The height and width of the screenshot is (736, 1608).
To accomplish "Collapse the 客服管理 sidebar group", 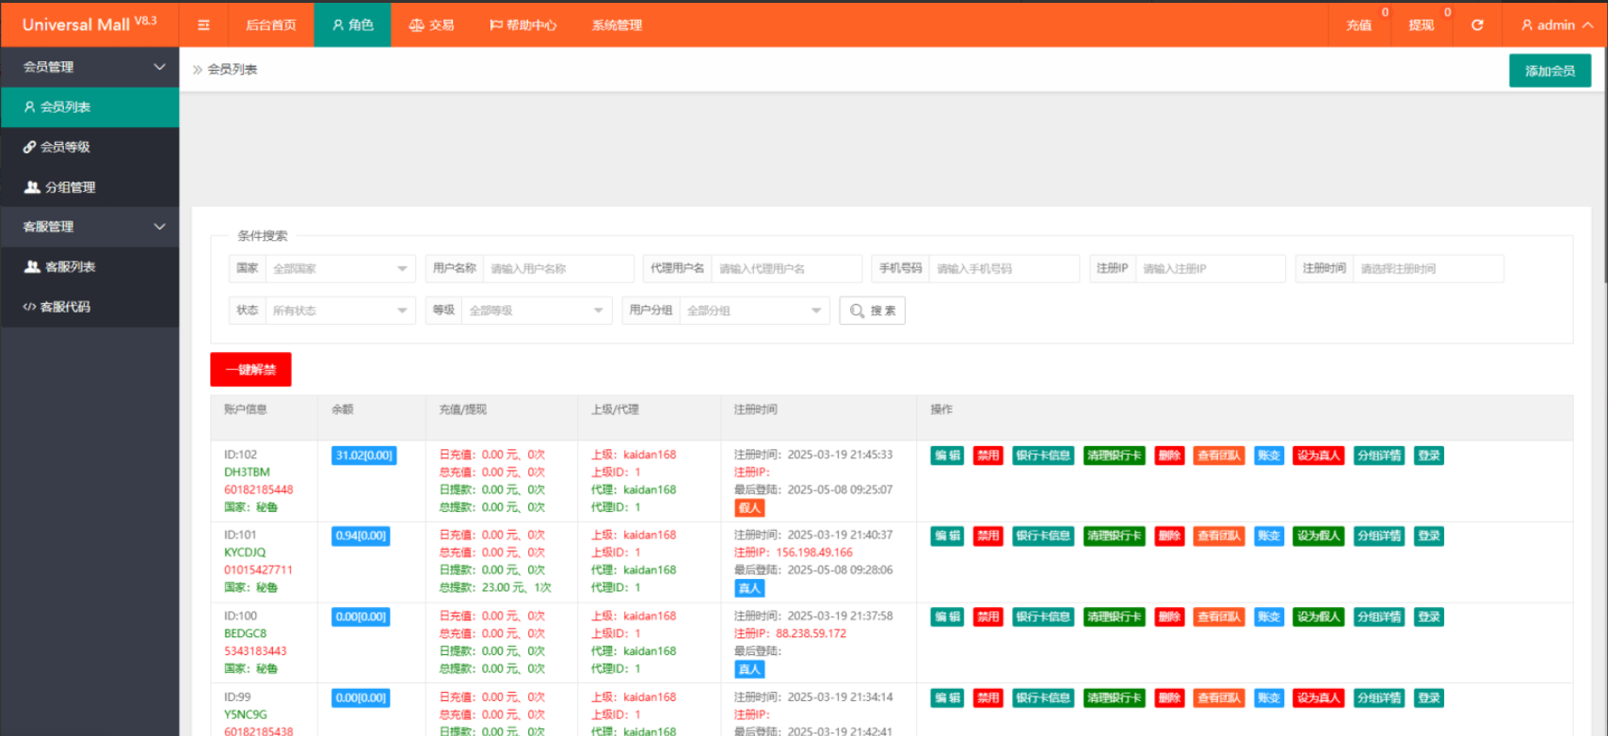I will pyautogui.click(x=89, y=227).
